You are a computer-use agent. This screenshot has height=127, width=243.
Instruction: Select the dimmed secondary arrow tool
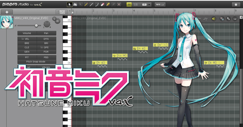[80, 5]
